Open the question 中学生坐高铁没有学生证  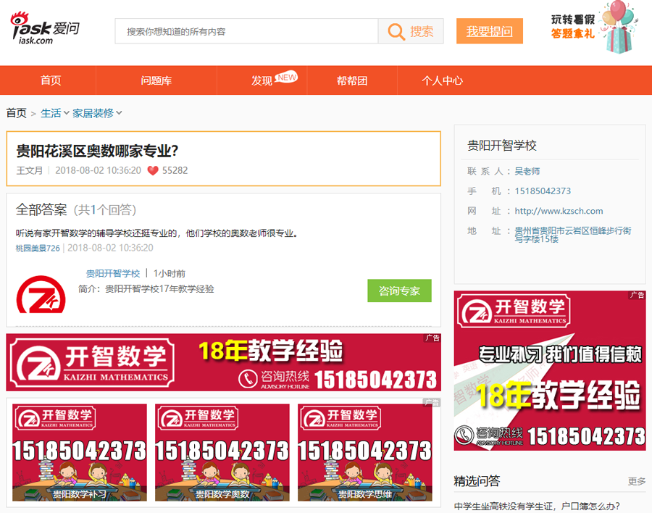(x=537, y=506)
